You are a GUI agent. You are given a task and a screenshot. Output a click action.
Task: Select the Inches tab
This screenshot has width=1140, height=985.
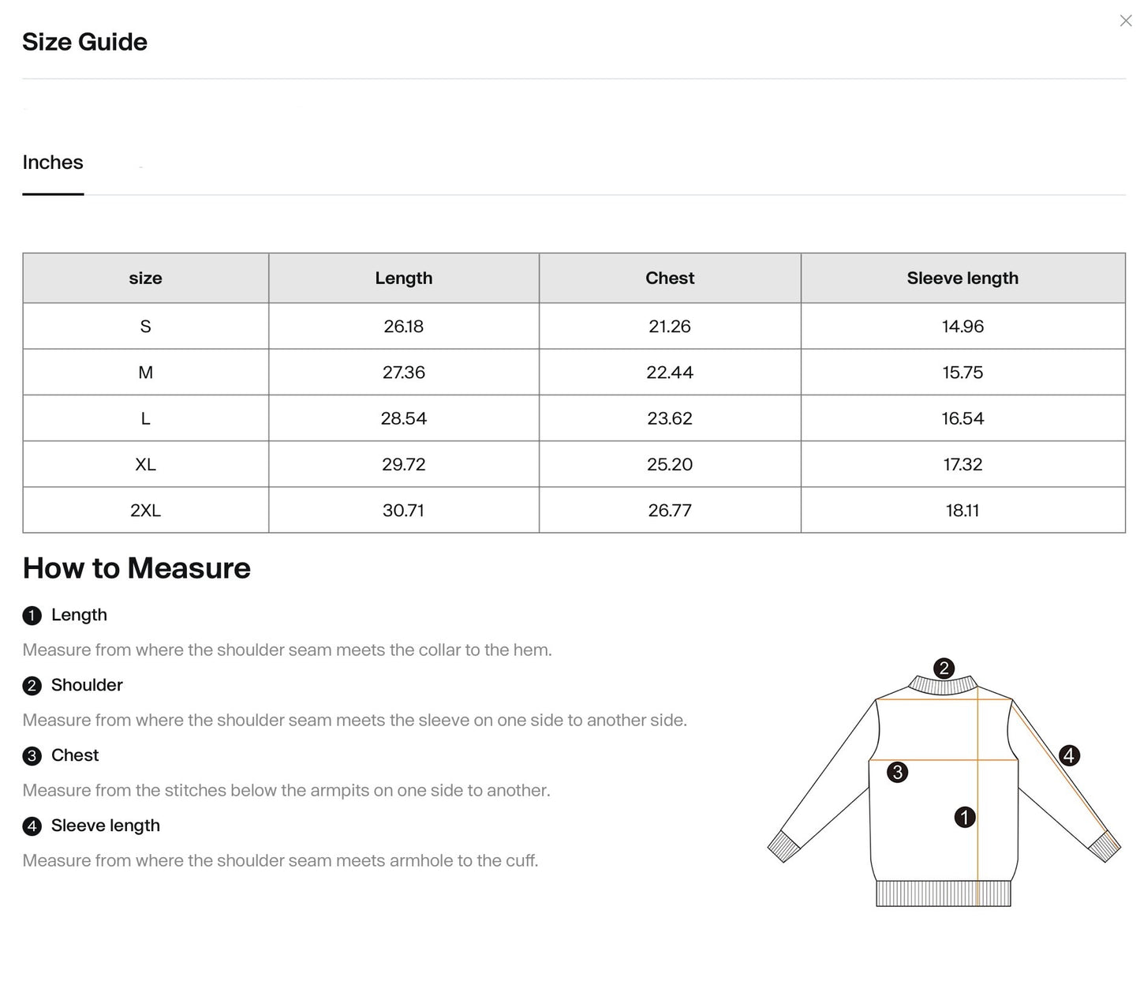tap(53, 163)
